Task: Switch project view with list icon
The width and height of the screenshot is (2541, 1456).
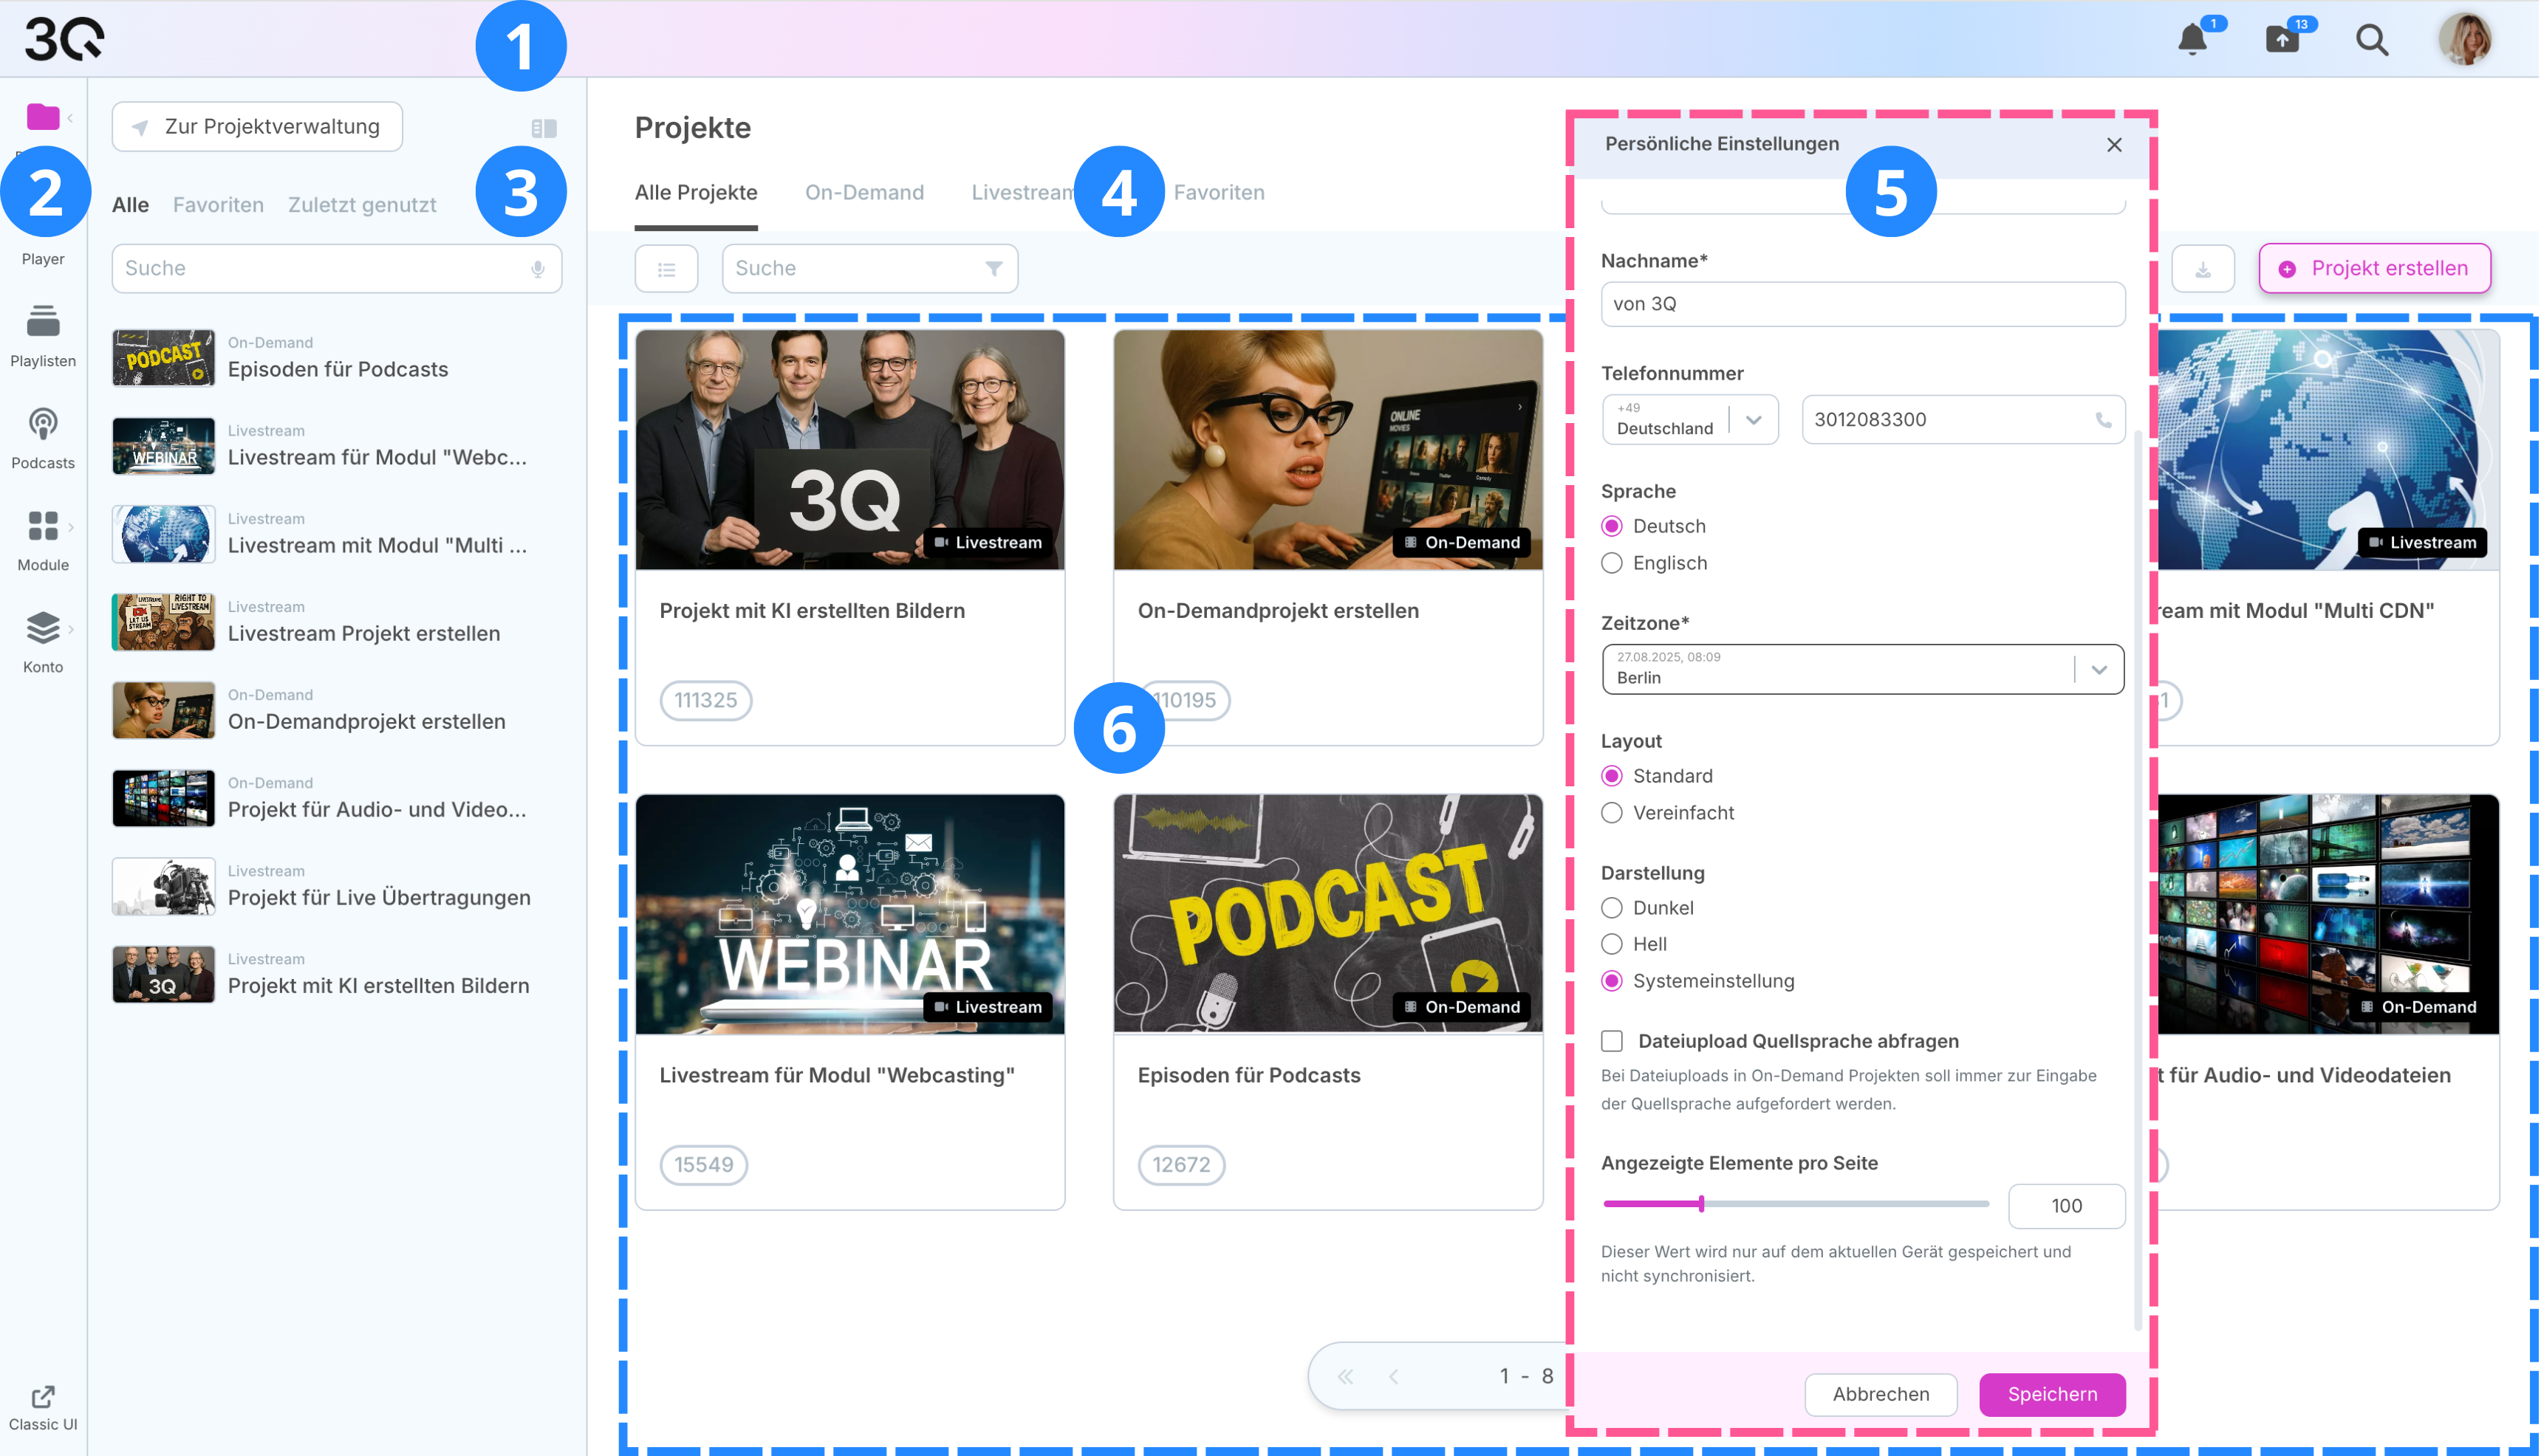Action: [x=666, y=269]
